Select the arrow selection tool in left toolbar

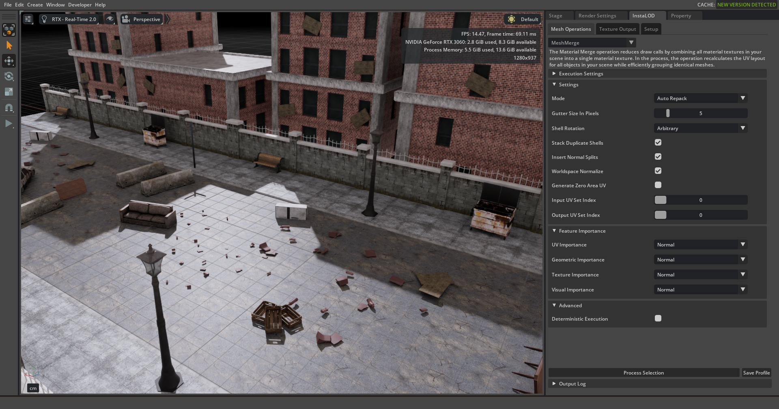click(x=9, y=45)
